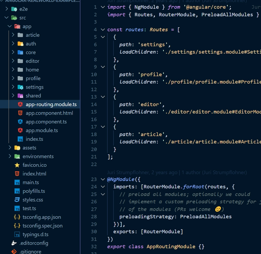This screenshot has height=254, width=261.
Task: Fold the imports block at line 24
Action: (x=103, y=187)
